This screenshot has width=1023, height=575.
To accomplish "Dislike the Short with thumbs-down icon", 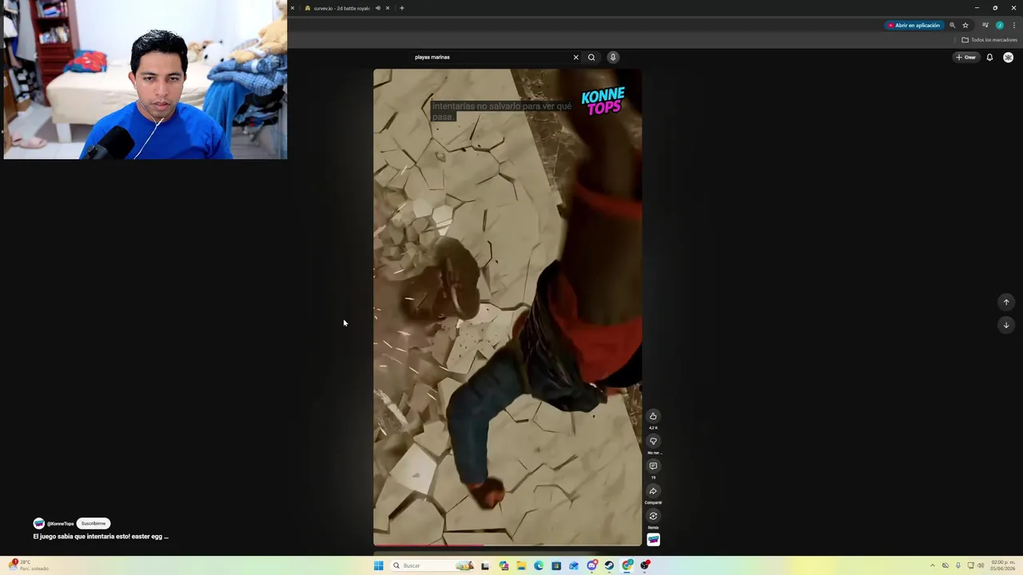I will [x=653, y=441].
